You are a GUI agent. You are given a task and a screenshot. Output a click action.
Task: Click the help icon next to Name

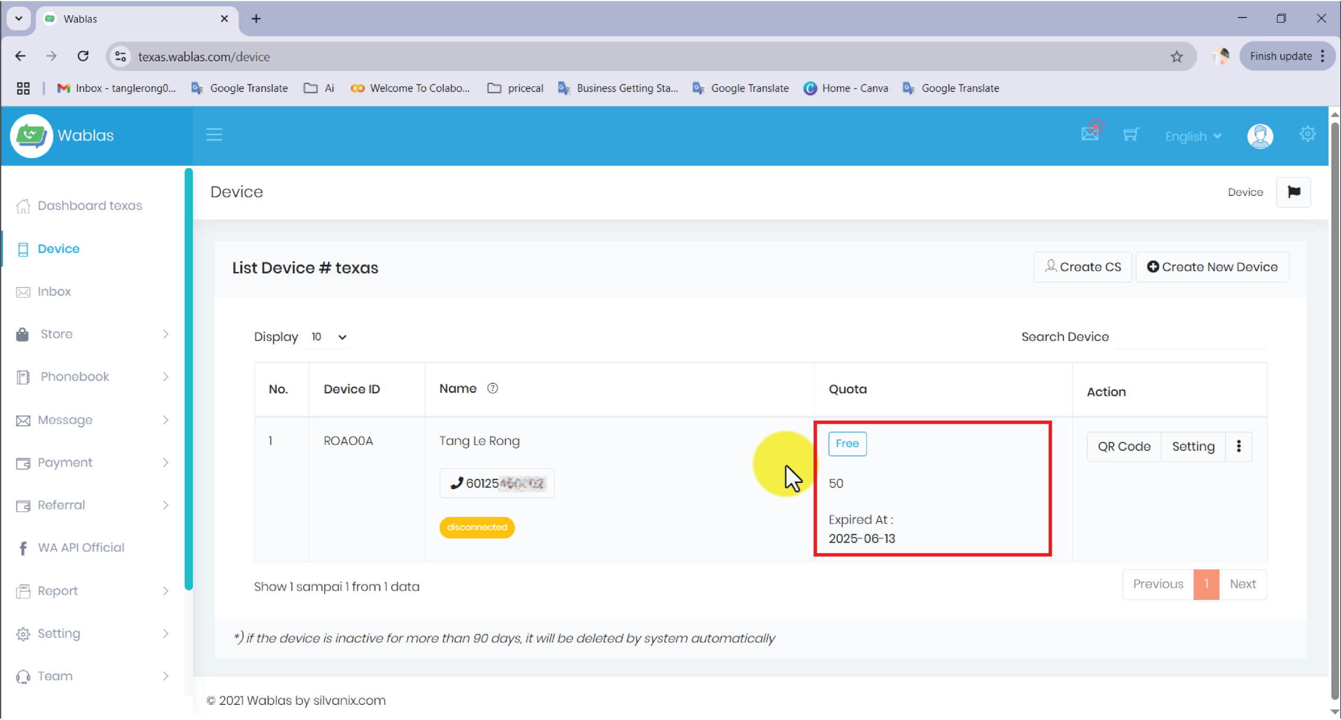tap(492, 389)
